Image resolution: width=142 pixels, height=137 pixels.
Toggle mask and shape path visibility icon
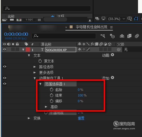pos(136,19)
